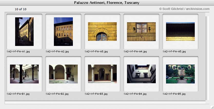Open the arcade thumbnail 1A2-I-F-PA-B2.jpg
Screen dimensions: 214x109
(63, 74)
